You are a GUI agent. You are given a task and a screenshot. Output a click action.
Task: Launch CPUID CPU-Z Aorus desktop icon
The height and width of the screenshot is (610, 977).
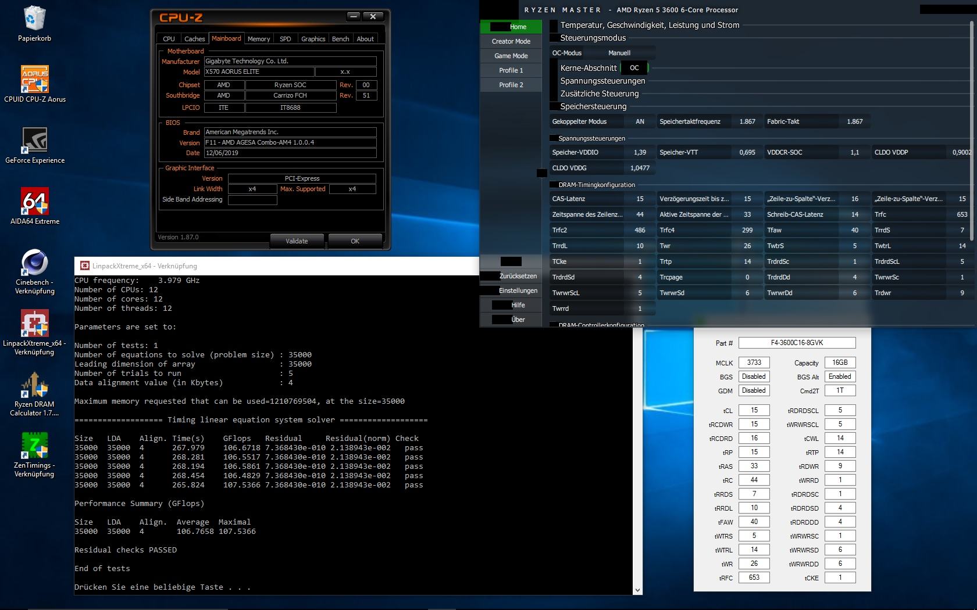point(35,83)
